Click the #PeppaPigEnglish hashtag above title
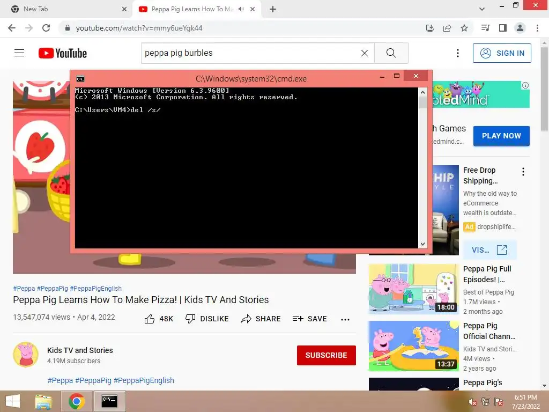549x412 pixels. tap(95, 288)
